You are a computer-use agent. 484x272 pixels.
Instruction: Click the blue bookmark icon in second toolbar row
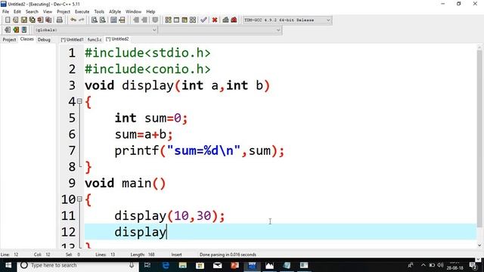point(24,30)
